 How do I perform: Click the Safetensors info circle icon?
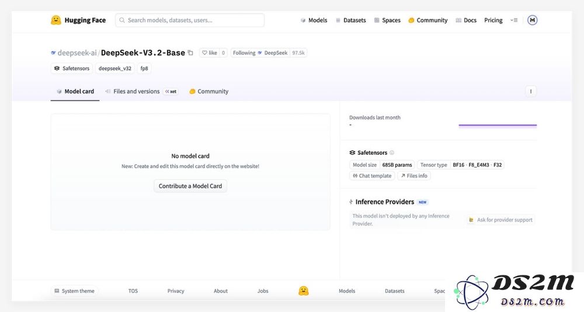[x=392, y=153]
